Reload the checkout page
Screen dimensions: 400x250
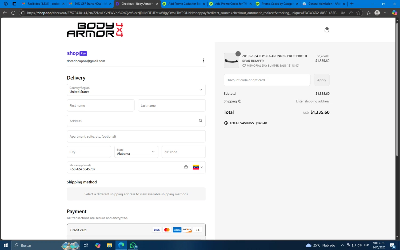click(x=13, y=13)
